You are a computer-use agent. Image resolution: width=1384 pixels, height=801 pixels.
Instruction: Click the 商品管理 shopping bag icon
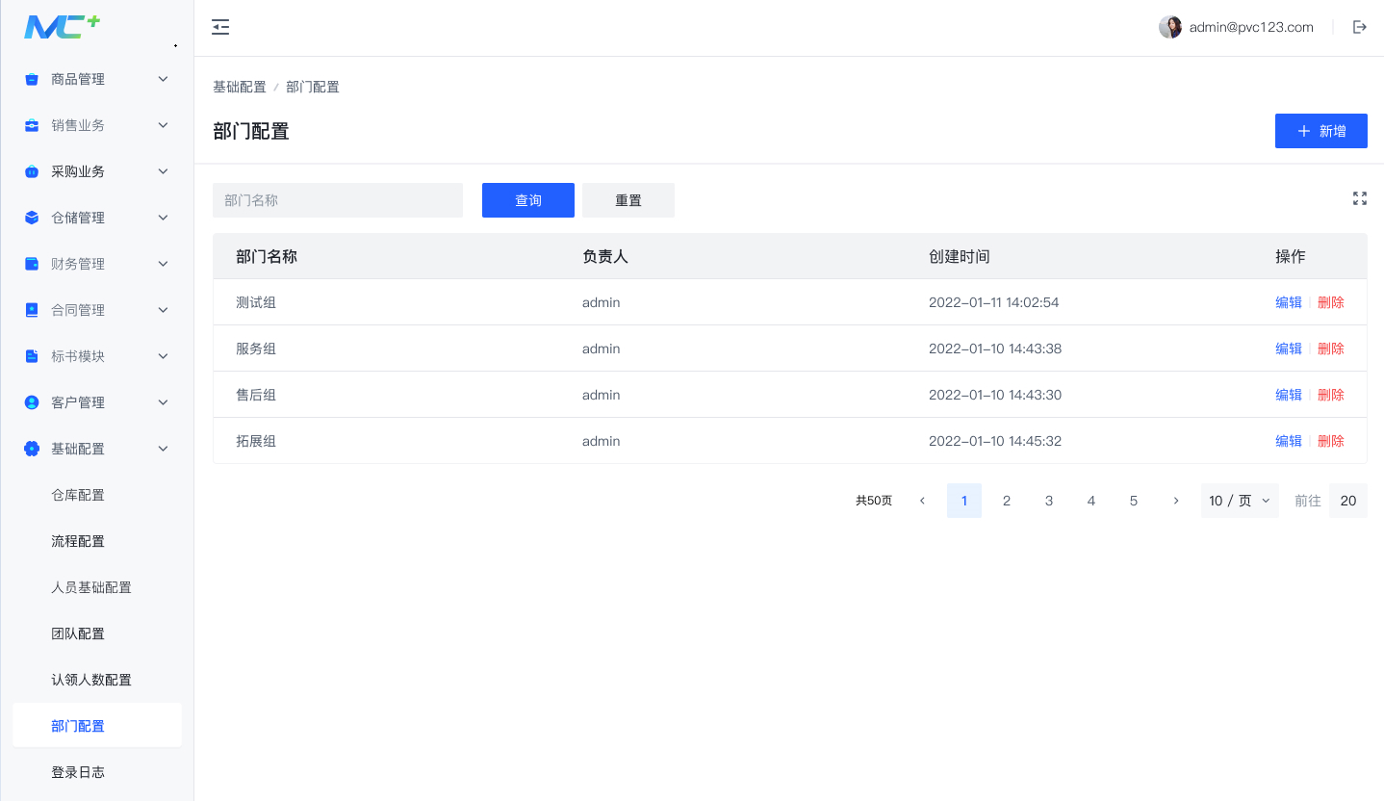click(32, 79)
